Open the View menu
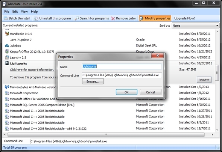This screenshot has width=222, height=152. (x=24, y=12)
